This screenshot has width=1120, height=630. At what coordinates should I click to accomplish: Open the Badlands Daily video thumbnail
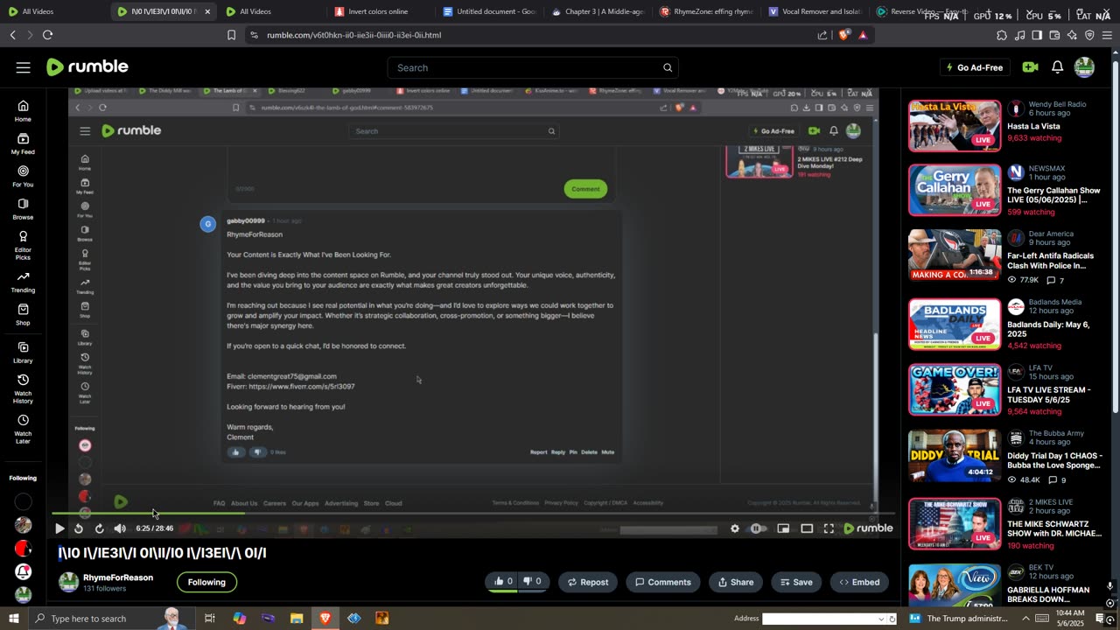[x=955, y=325]
